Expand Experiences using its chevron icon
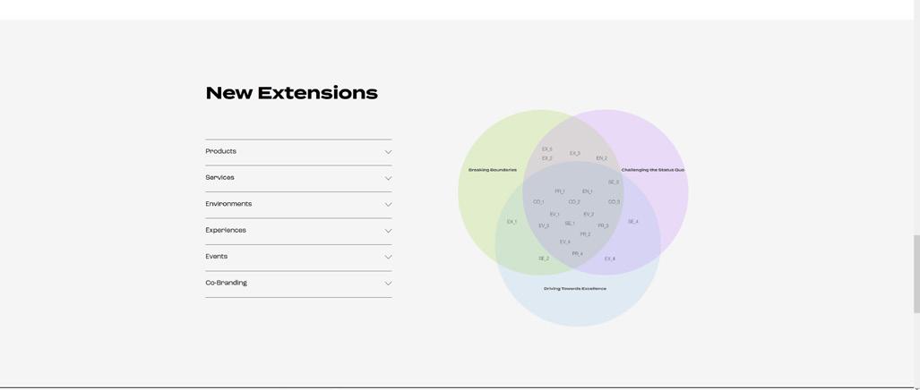 pos(388,231)
